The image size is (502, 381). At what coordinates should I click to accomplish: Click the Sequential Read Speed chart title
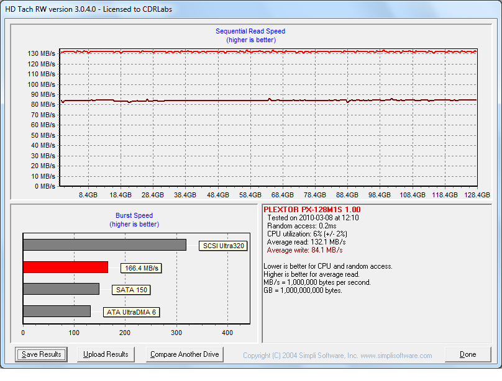(x=250, y=31)
